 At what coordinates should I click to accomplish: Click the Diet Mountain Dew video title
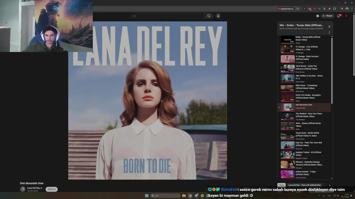(32, 183)
